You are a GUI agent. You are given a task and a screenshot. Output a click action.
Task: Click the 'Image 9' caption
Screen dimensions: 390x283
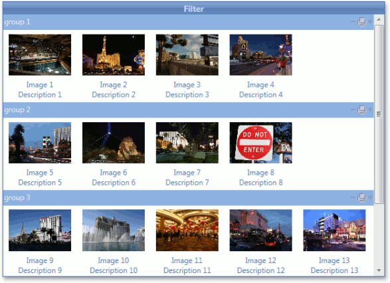(x=40, y=260)
